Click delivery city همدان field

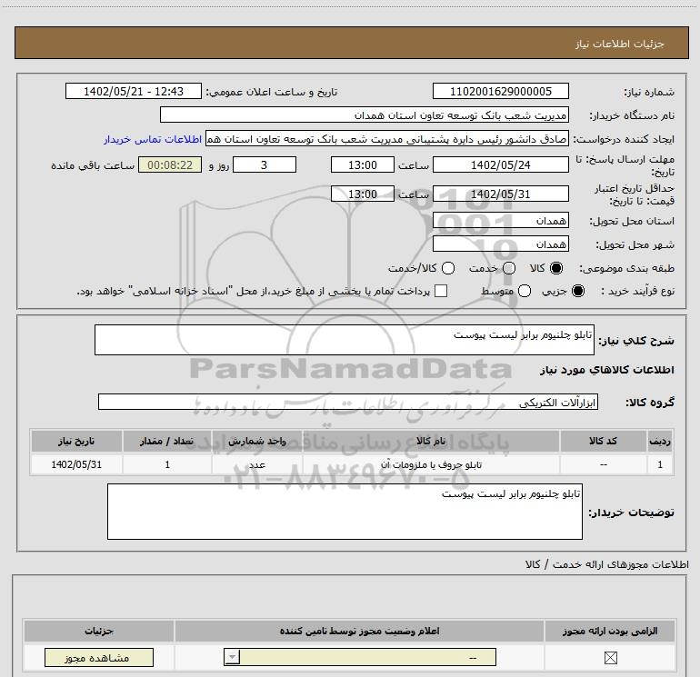(x=500, y=244)
